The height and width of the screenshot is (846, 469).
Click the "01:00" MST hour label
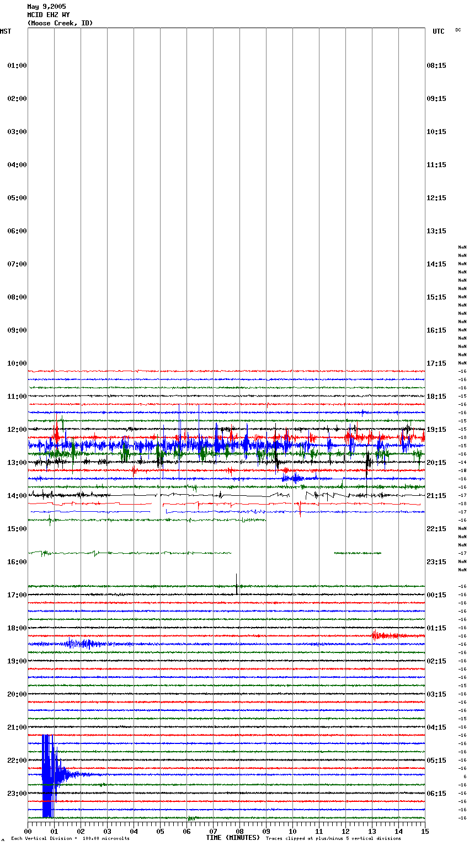17,66
